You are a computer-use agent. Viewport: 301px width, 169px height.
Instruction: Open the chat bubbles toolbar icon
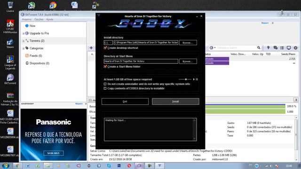[275, 48]
